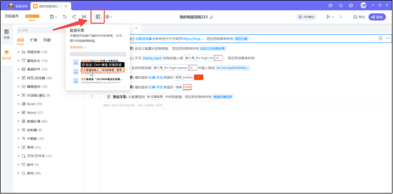Switch to the 实在RPA home tab

(x=17, y=6)
